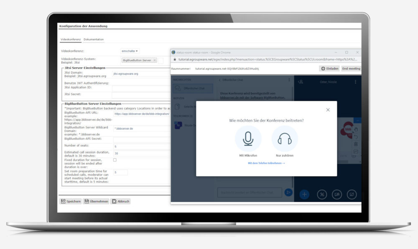Select the Videokonferenz tab
This screenshot has height=249, width=418.
pyautogui.click(x=71, y=40)
